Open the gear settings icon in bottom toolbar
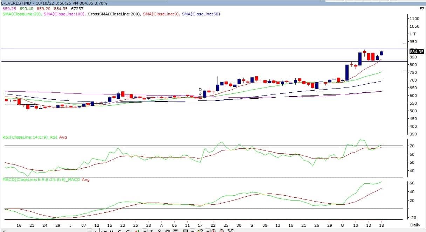 coord(167,231)
